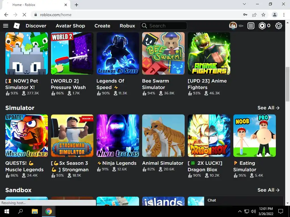Open a new browser tab with plus
This screenshot has width=290, height=217.
pos(76,5)
